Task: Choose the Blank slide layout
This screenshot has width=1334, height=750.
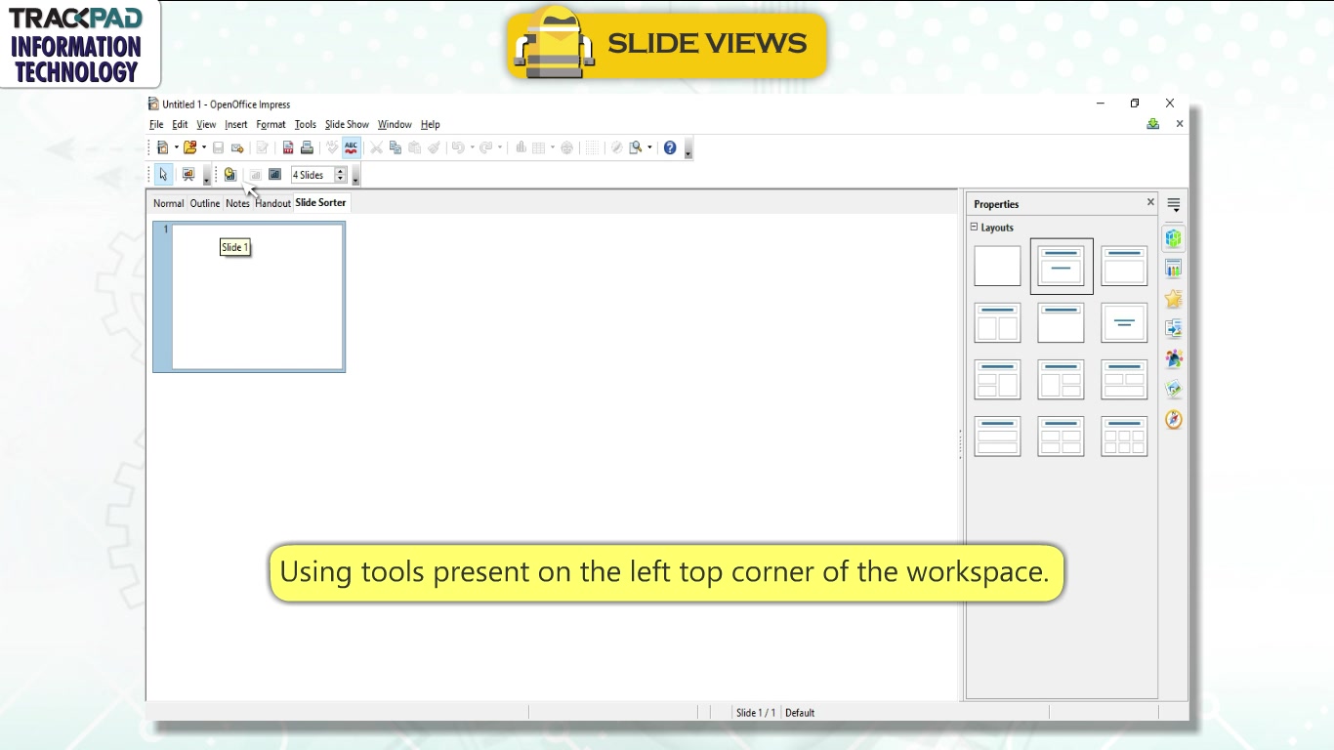Action: point(997,266)
